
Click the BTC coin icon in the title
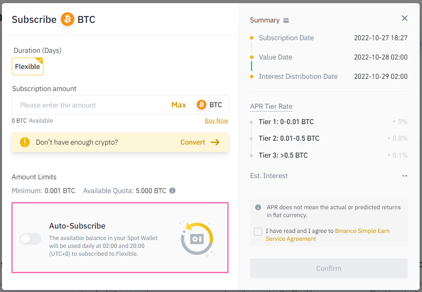pos(67,19)
